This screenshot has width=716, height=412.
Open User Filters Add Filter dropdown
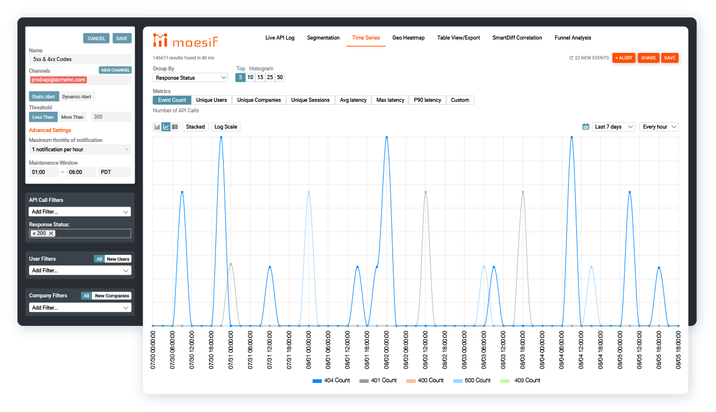(x=80, y=270)
